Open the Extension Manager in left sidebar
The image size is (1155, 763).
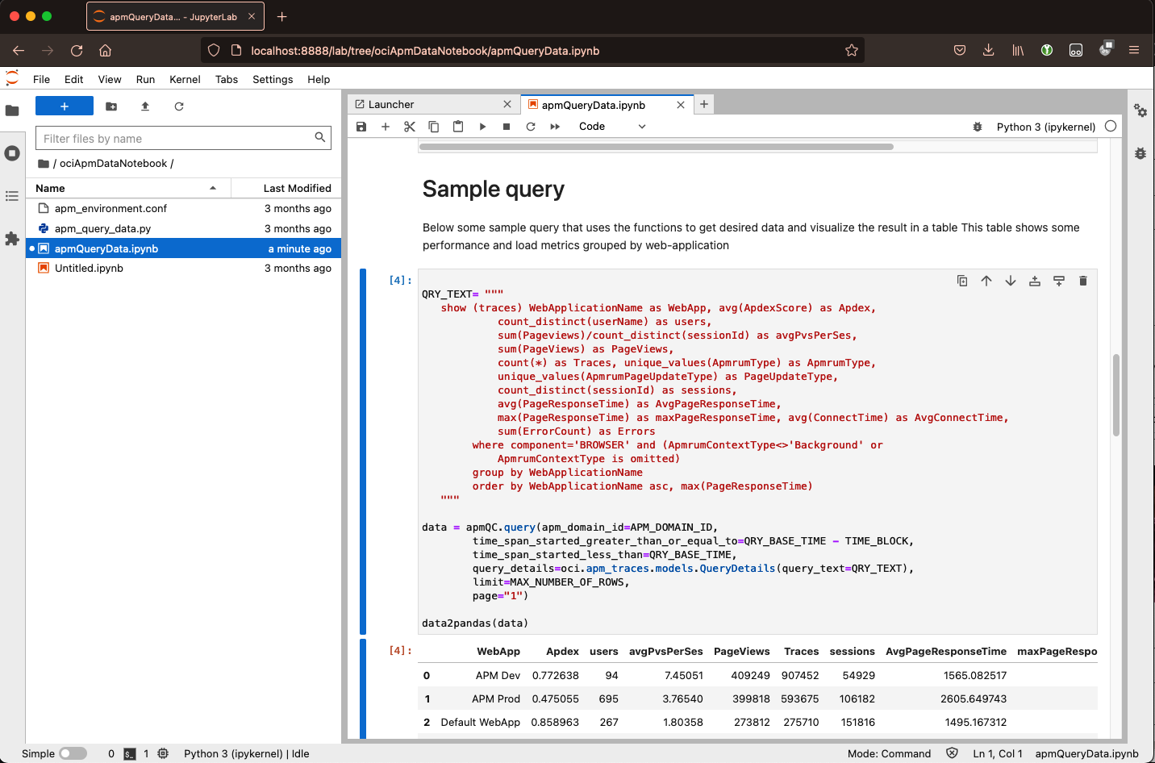[x=12, y=239]
